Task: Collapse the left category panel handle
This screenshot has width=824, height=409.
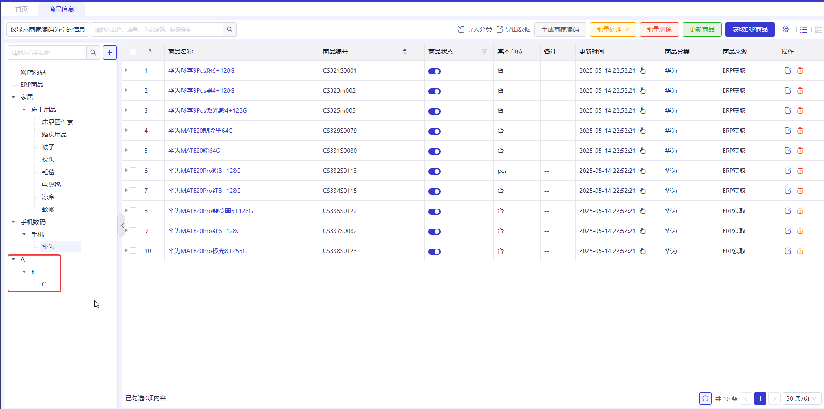Action: pos(122,225)
